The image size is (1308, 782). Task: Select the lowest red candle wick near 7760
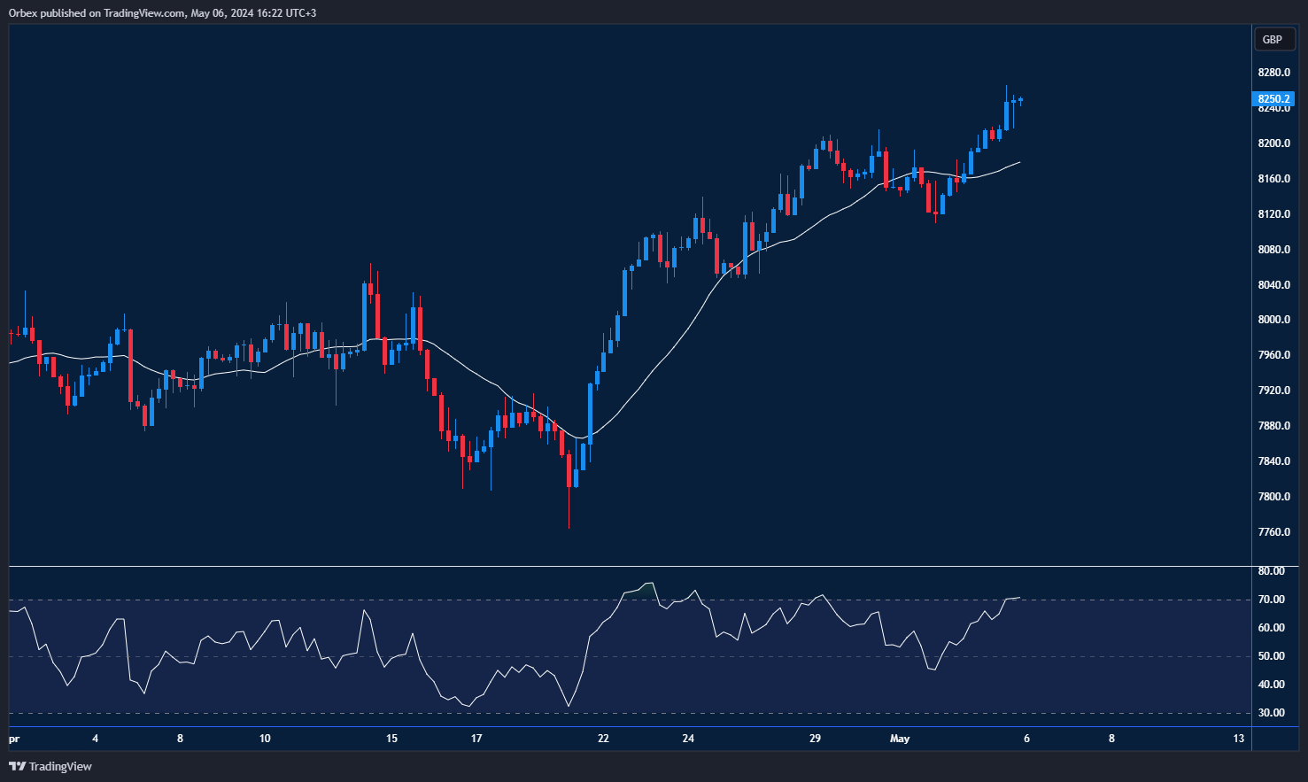click(569, 514)
